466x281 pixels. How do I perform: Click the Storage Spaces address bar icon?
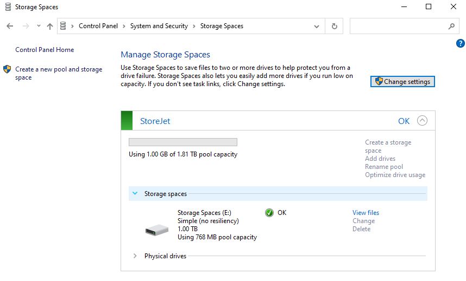63,26
